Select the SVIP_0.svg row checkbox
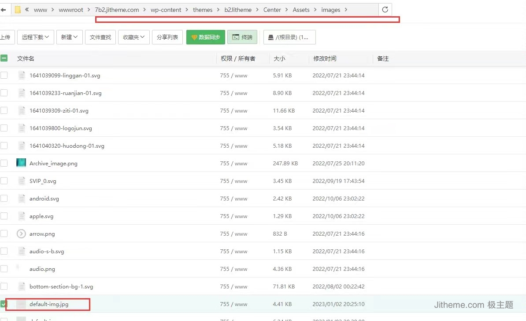The height and width of the screenshot is (321, 526). tap(4, 181)
